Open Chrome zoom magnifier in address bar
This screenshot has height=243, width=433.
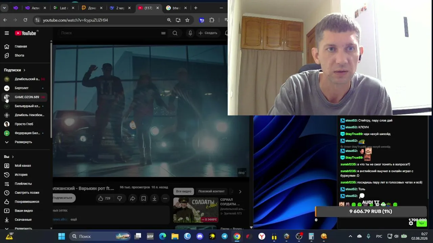pyautogui.click(x=169, y=20)
